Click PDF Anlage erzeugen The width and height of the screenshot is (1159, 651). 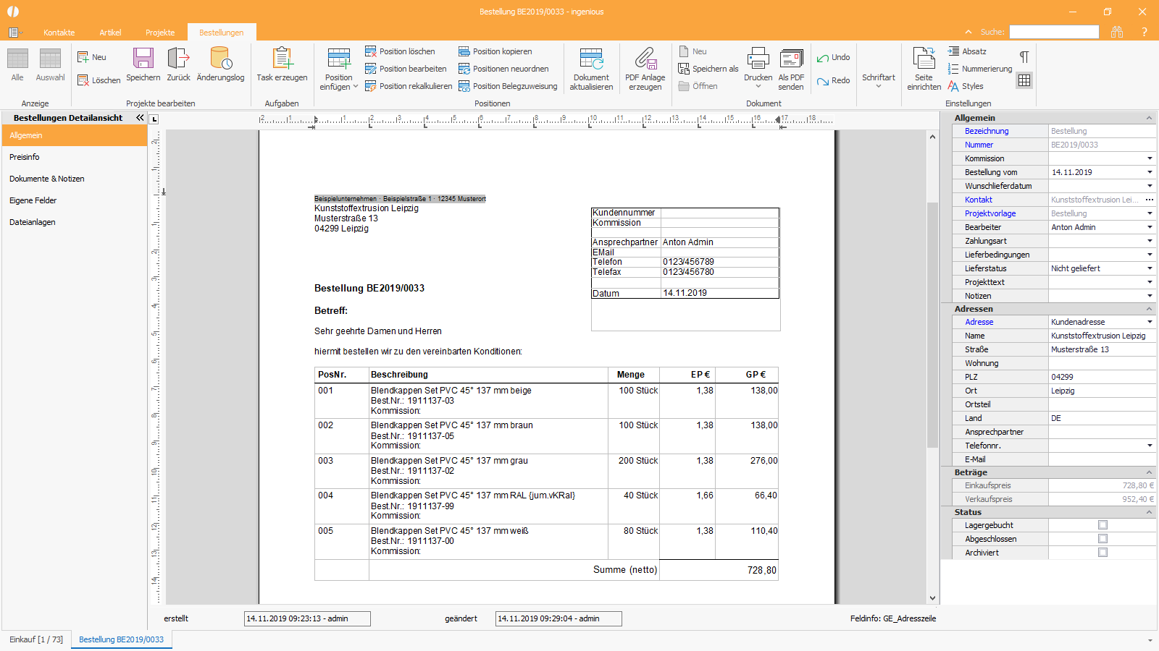[x=645, y=69]
